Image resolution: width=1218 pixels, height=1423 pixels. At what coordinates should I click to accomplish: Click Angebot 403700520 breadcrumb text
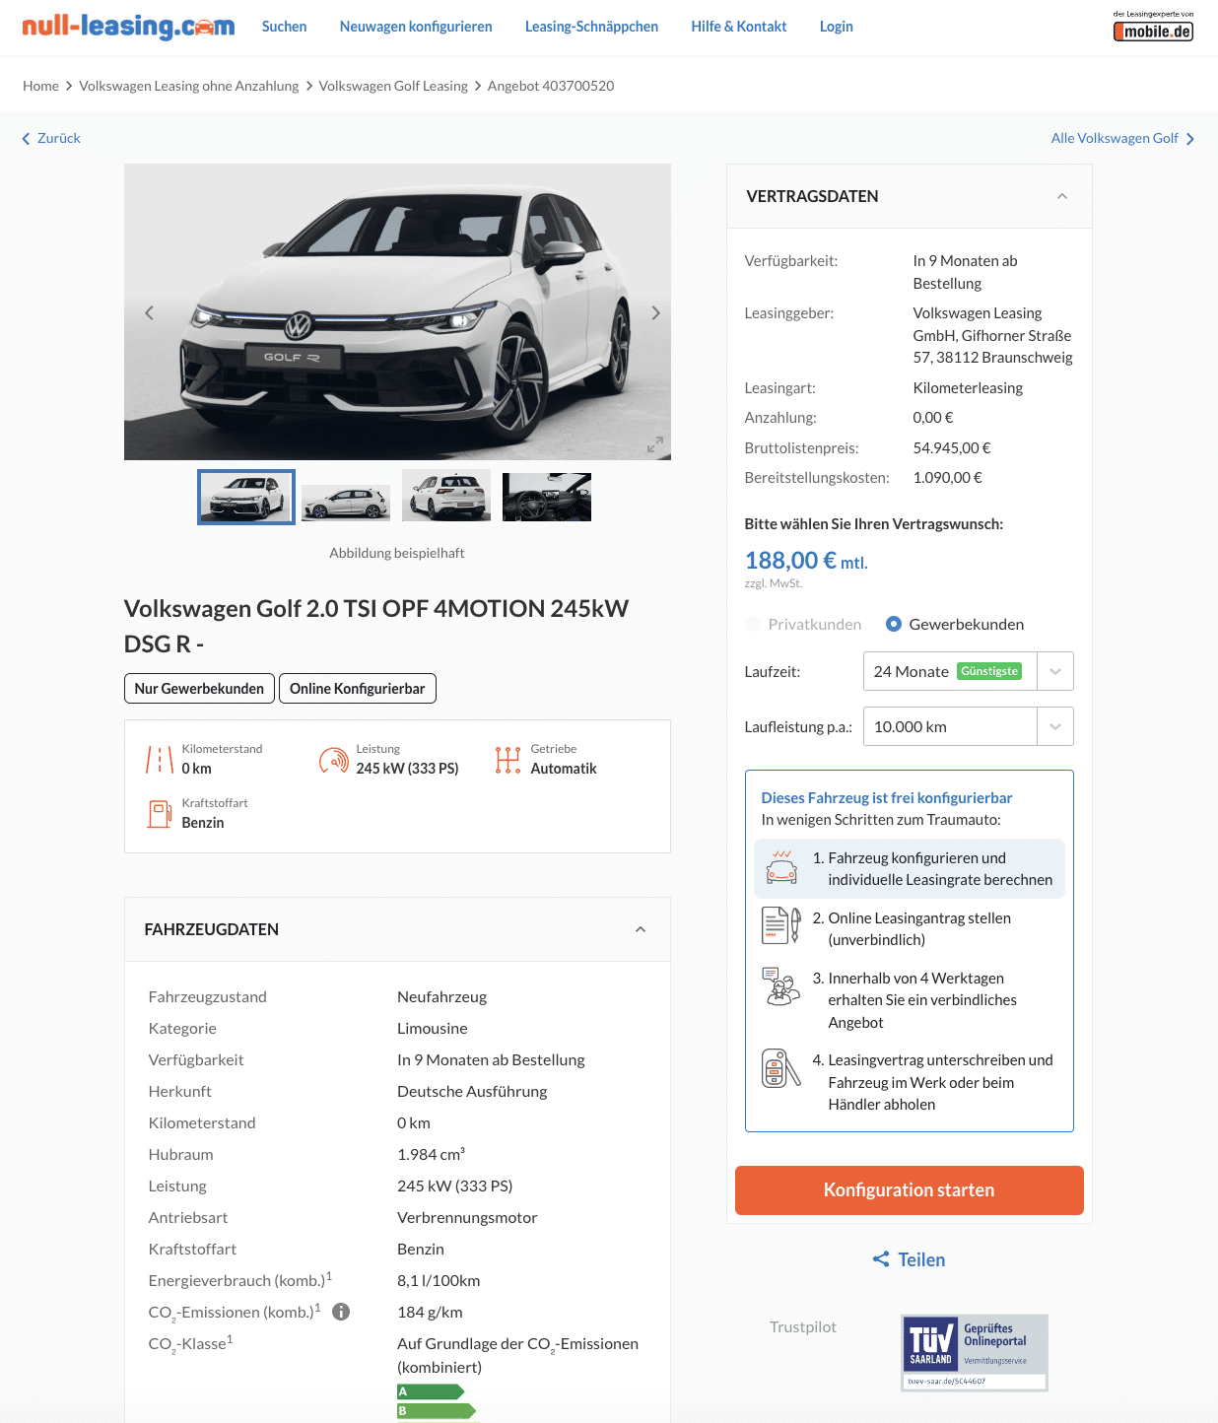click(551, 86)
